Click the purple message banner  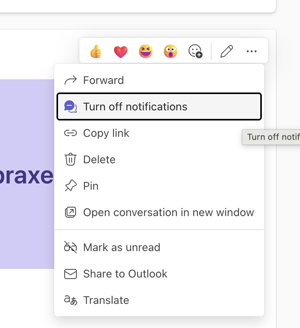27,174
